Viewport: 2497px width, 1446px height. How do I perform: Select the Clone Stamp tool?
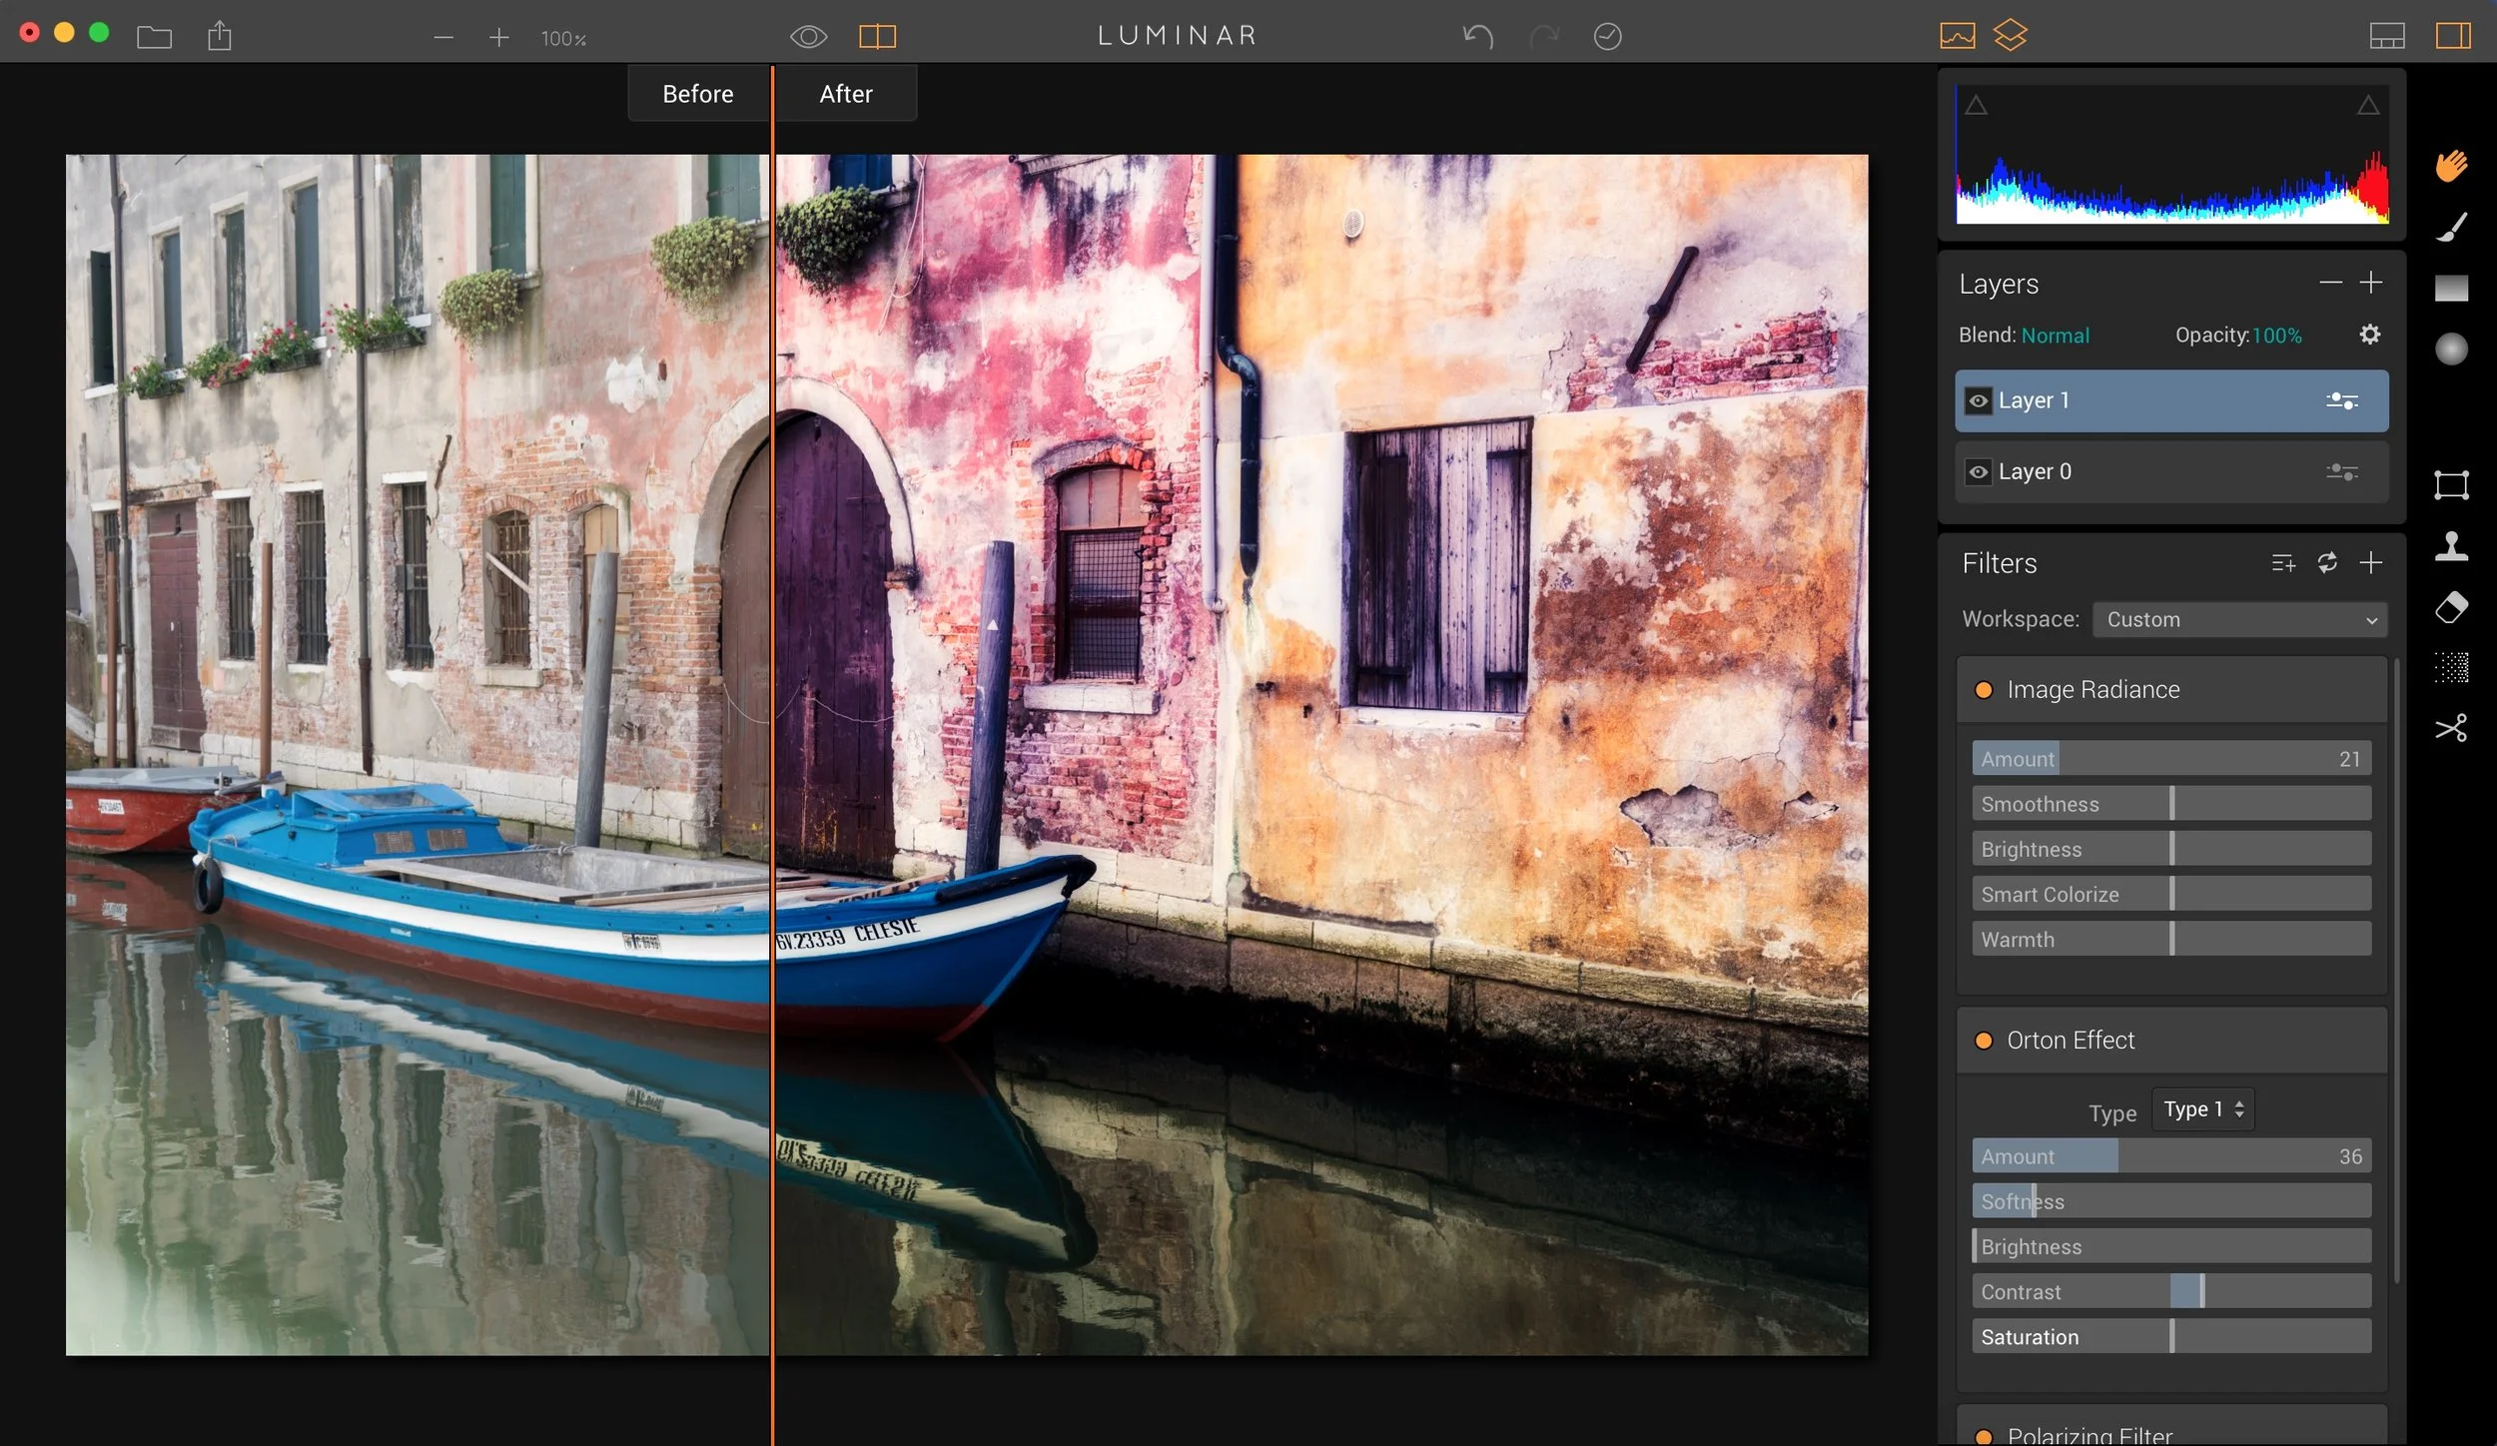2451,546
